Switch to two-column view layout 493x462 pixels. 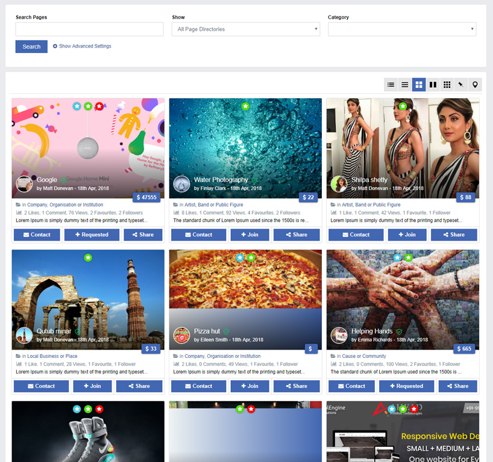(433, 85)
